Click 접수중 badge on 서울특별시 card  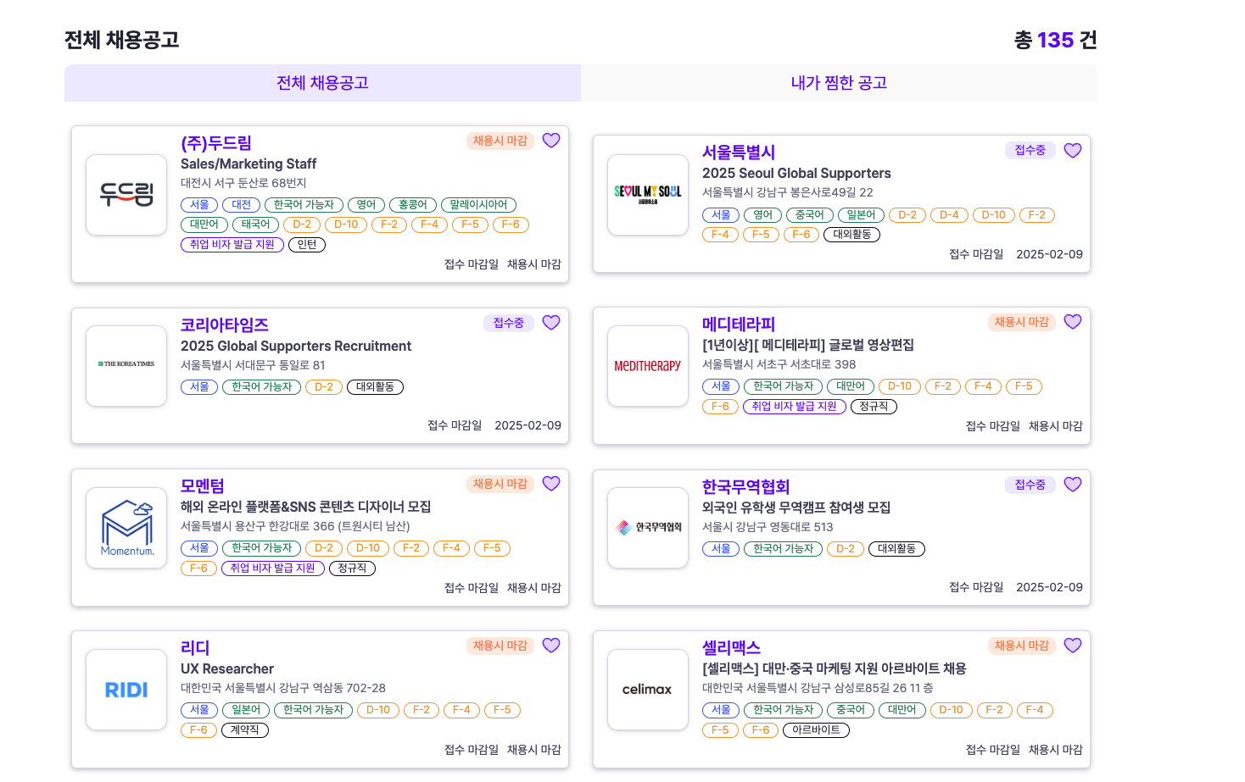(1030, 150)
